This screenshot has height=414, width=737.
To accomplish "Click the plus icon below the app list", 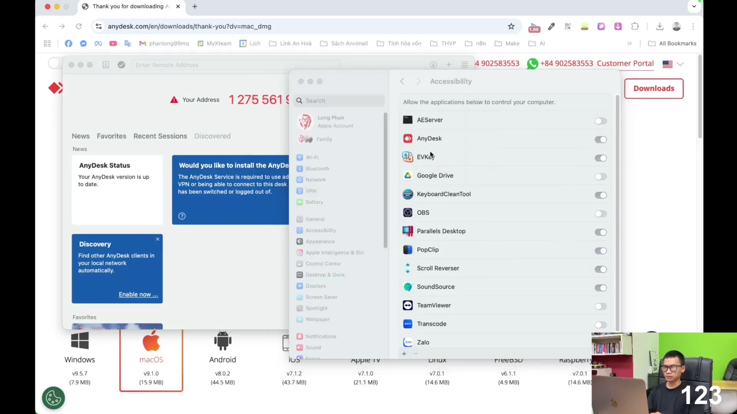I will tap(404, 353).
